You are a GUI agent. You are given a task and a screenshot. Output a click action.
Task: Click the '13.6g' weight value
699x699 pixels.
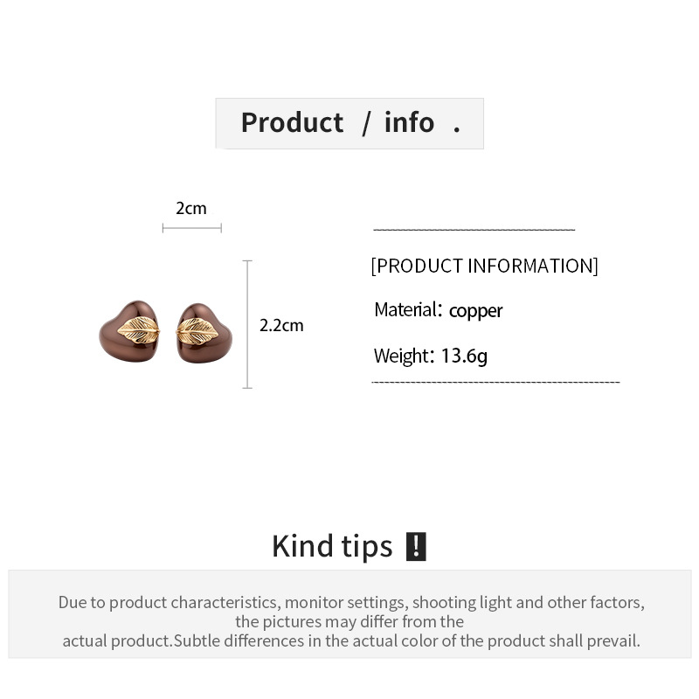[464, 356]
